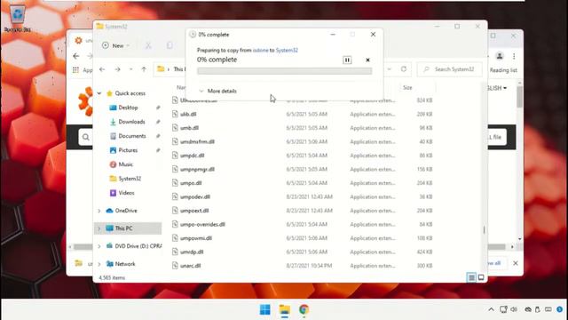Image resolution: width=568 pixels, height=320 pixels.
Task: Click the website search magnifier in Chrome
Action: (86, 137)
